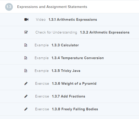This screenshot has width=139, height=119.
Task: Click the Check for Understanding type label
Action: point(56,32)
